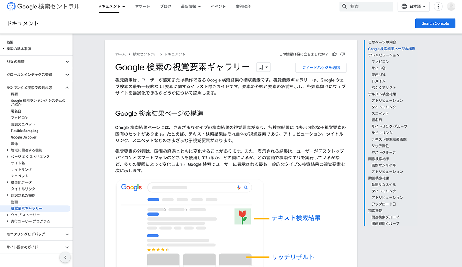Screen dimensions: 462x267
Task: Select 視覚要素ギャラリー in sidebar
Action: [27, 208]
